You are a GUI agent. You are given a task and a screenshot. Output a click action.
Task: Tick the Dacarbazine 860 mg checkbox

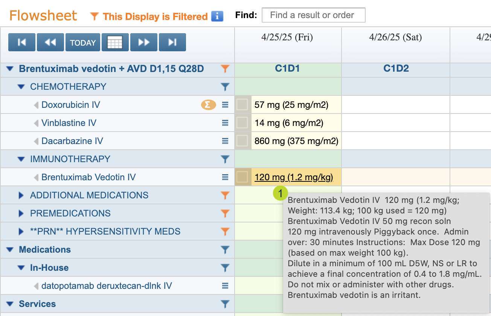[x=242, y=141]
